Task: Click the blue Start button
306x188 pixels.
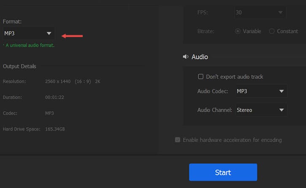Action: coord(223,172)
